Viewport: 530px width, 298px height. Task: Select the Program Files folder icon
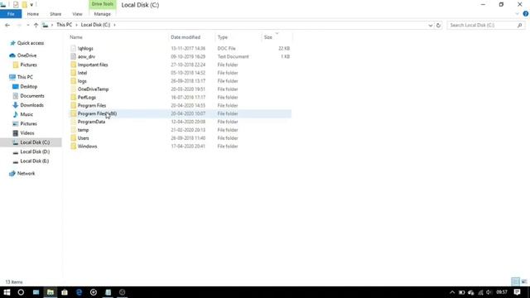pyautogui.click(x=74, y=105)
